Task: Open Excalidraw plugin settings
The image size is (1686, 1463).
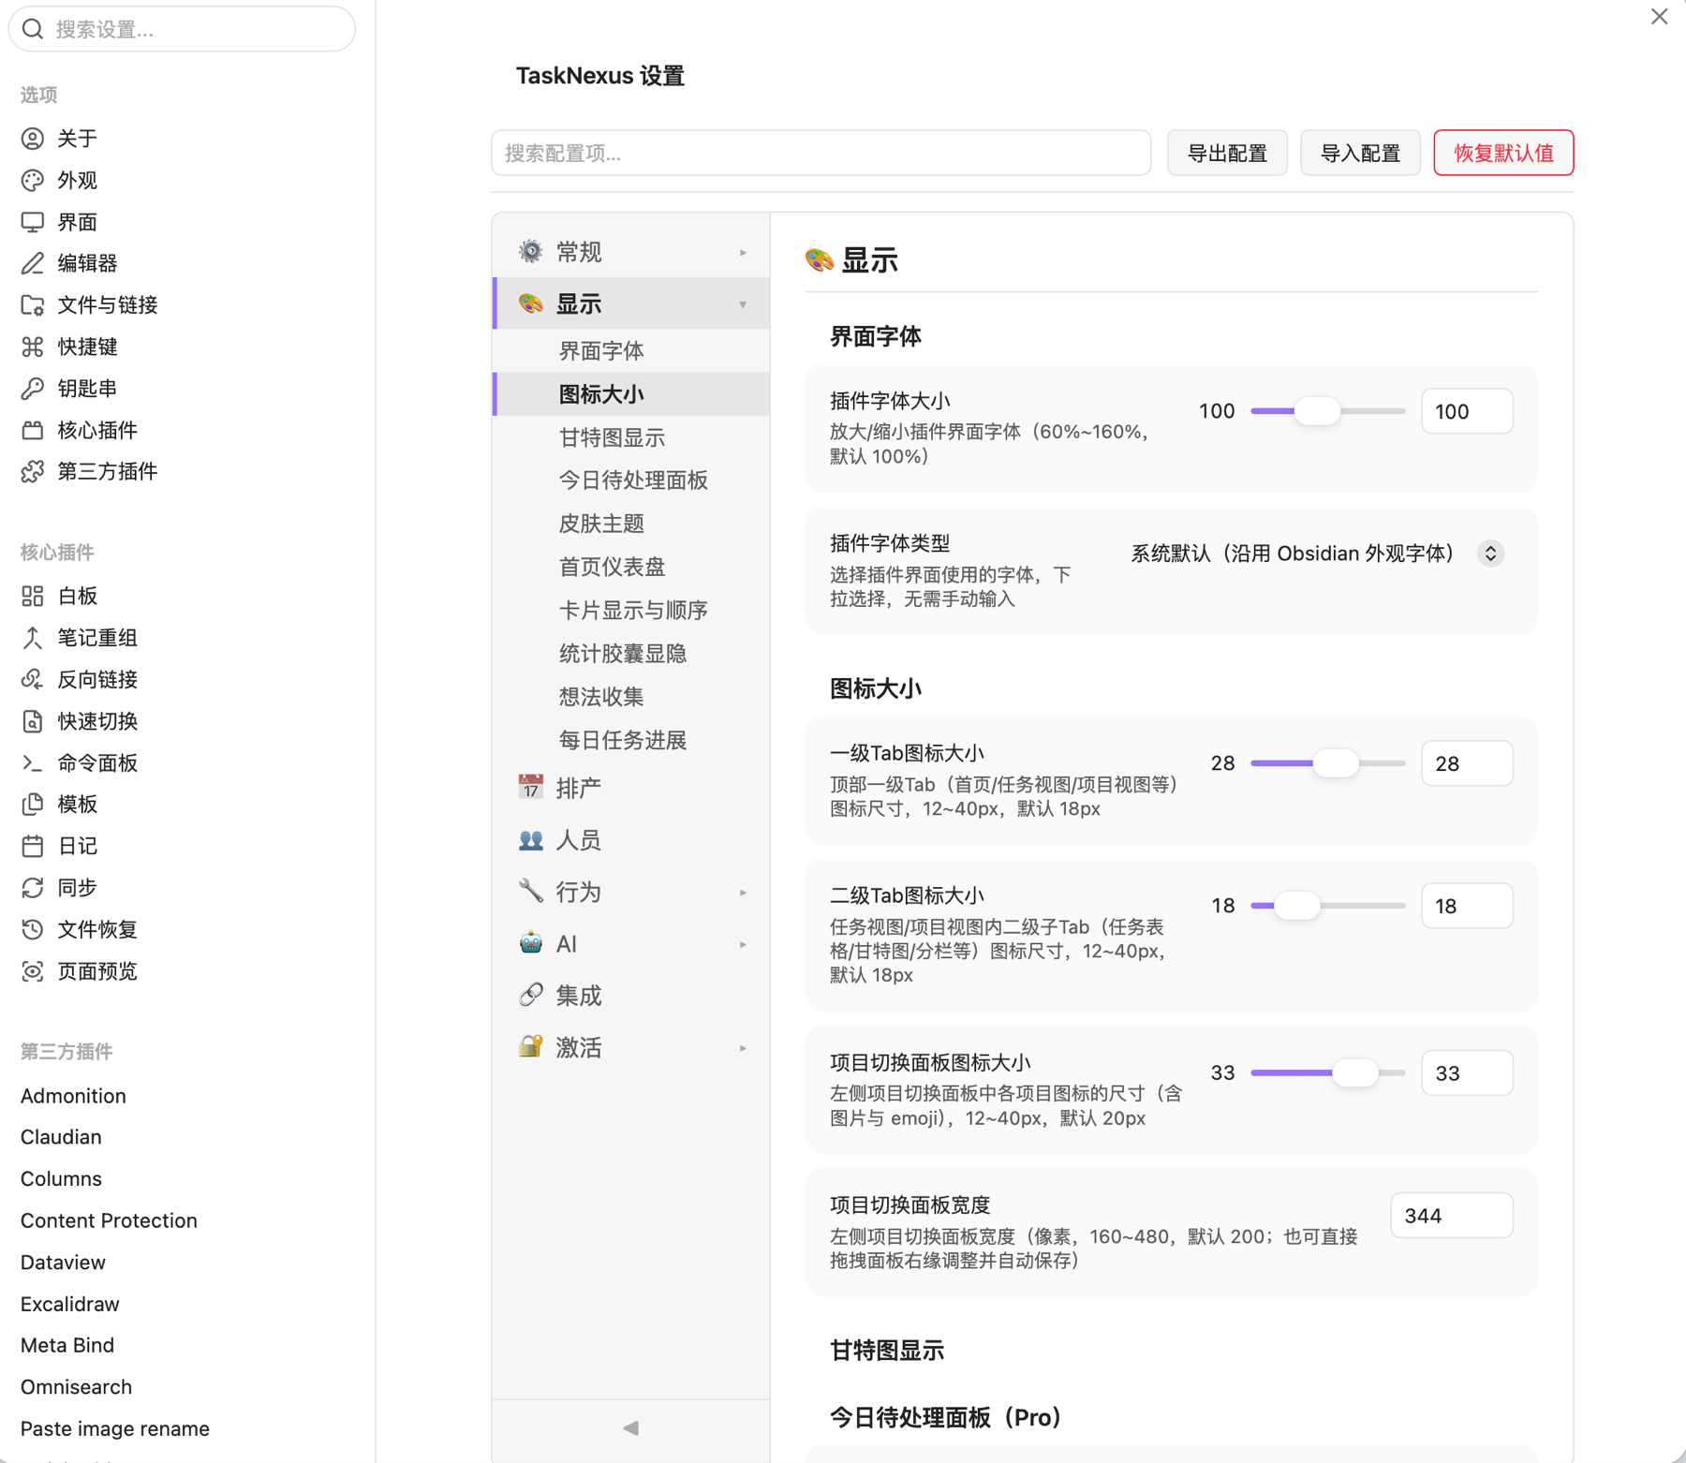Action: point(70,1304)
